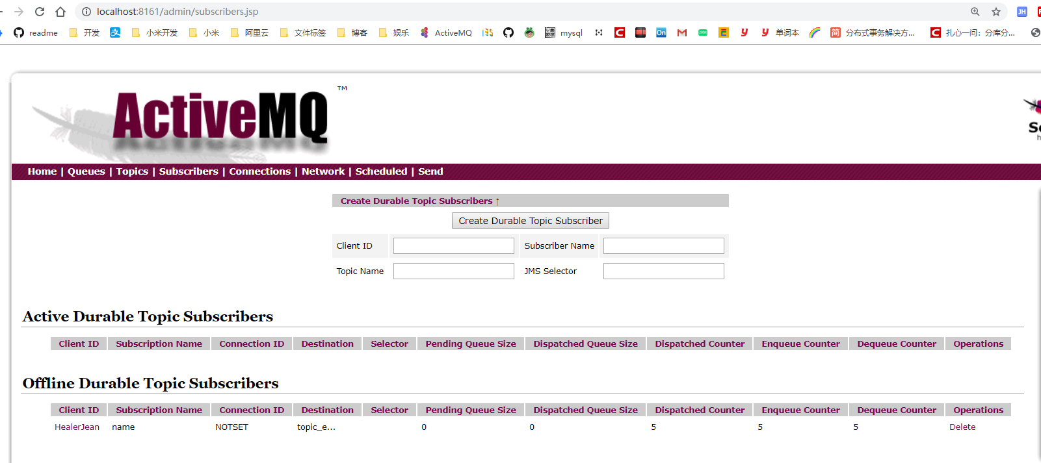Open the 小米 bookmark folder
1041x463 pixels.
(x=204, y=32)
